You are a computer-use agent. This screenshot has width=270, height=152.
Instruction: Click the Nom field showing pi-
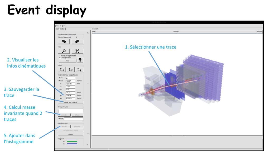70,78
